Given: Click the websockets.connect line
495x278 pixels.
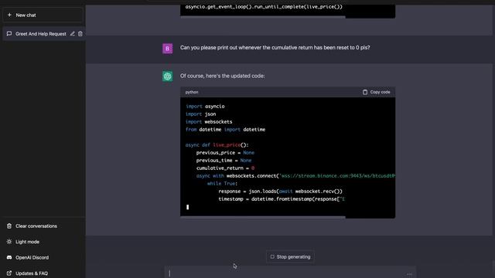Looking at the screenshot, I should coord(295,176).
